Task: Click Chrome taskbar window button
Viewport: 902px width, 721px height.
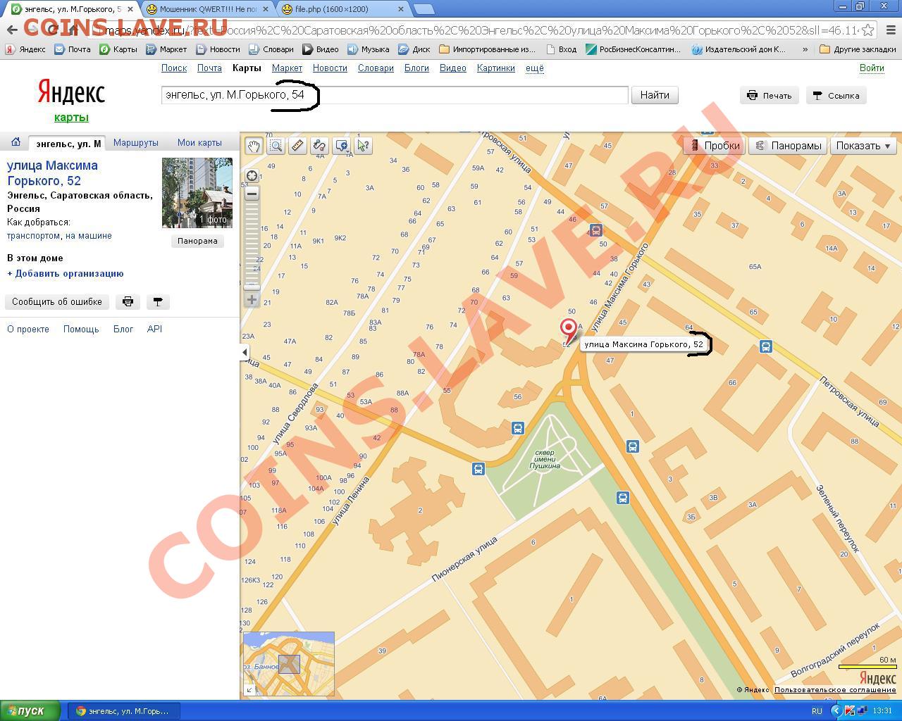Action: click(124, 711)
